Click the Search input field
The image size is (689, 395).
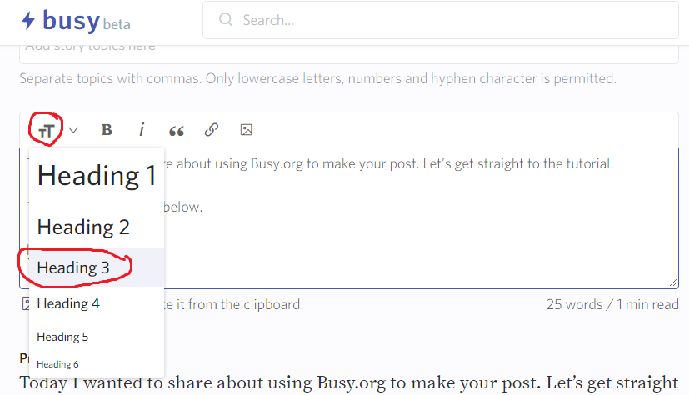pos(441,20)
